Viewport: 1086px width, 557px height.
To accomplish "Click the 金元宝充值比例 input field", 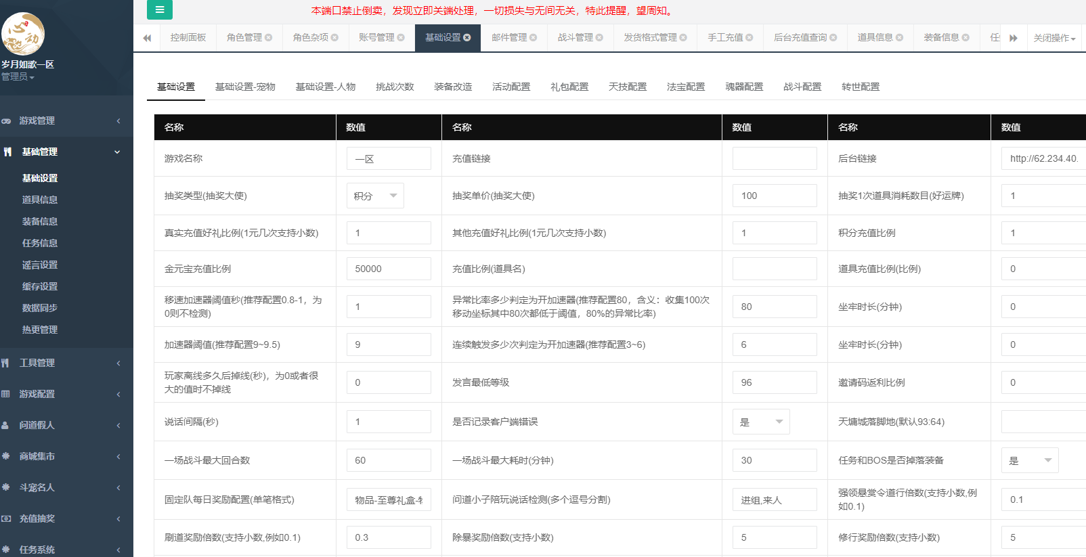I will click(x=389, y=269).
